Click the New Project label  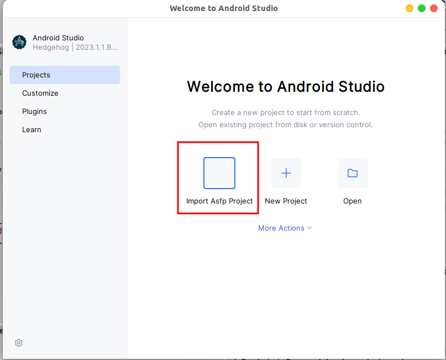pyautogui.click(x=286, y=201)
